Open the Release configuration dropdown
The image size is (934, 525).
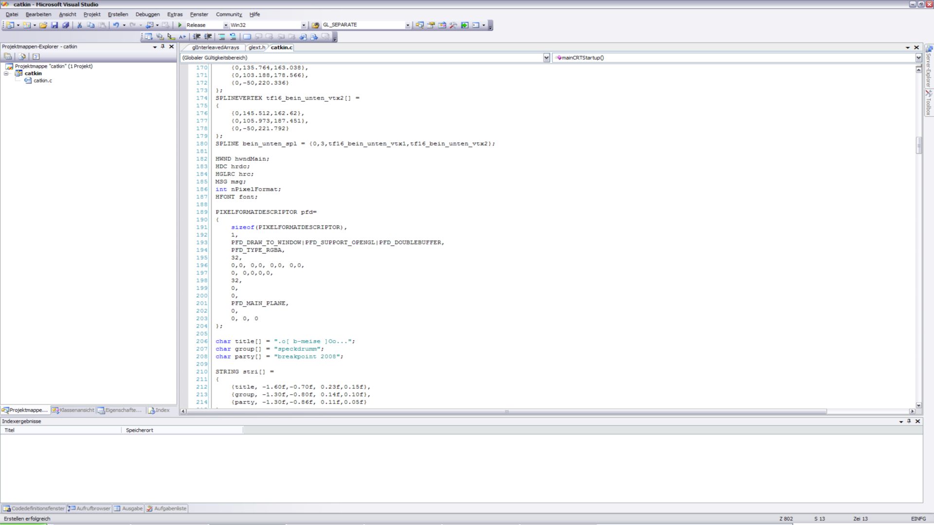225,25
